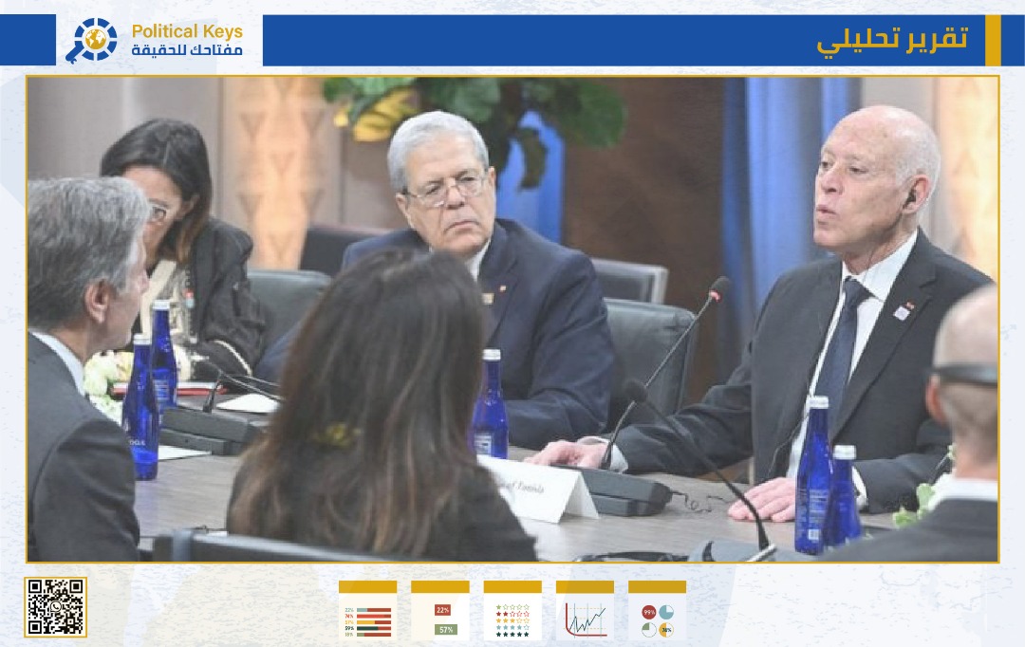
Task: Click the star ratings chart icon
Action: coord(512,612)
